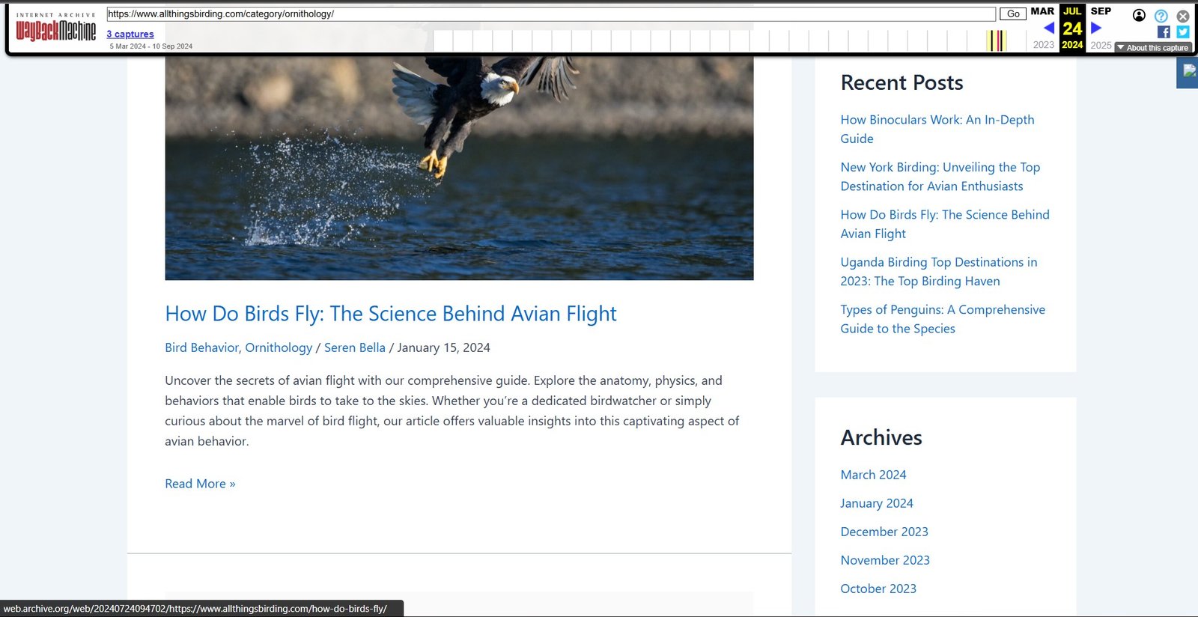This screenshot has height=617, width=1198.
Task: Open the 3 captures link
Action: tap(130, 34)
